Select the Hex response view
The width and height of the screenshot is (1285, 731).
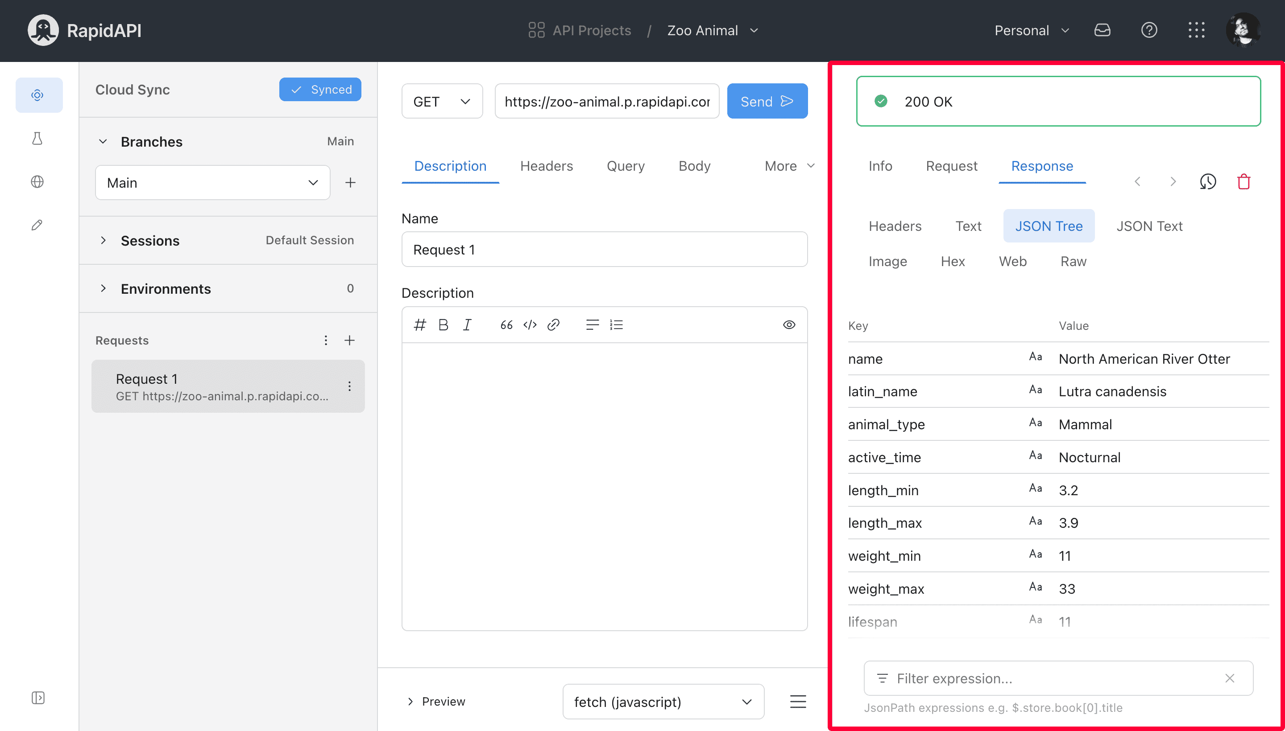[953, 262]
